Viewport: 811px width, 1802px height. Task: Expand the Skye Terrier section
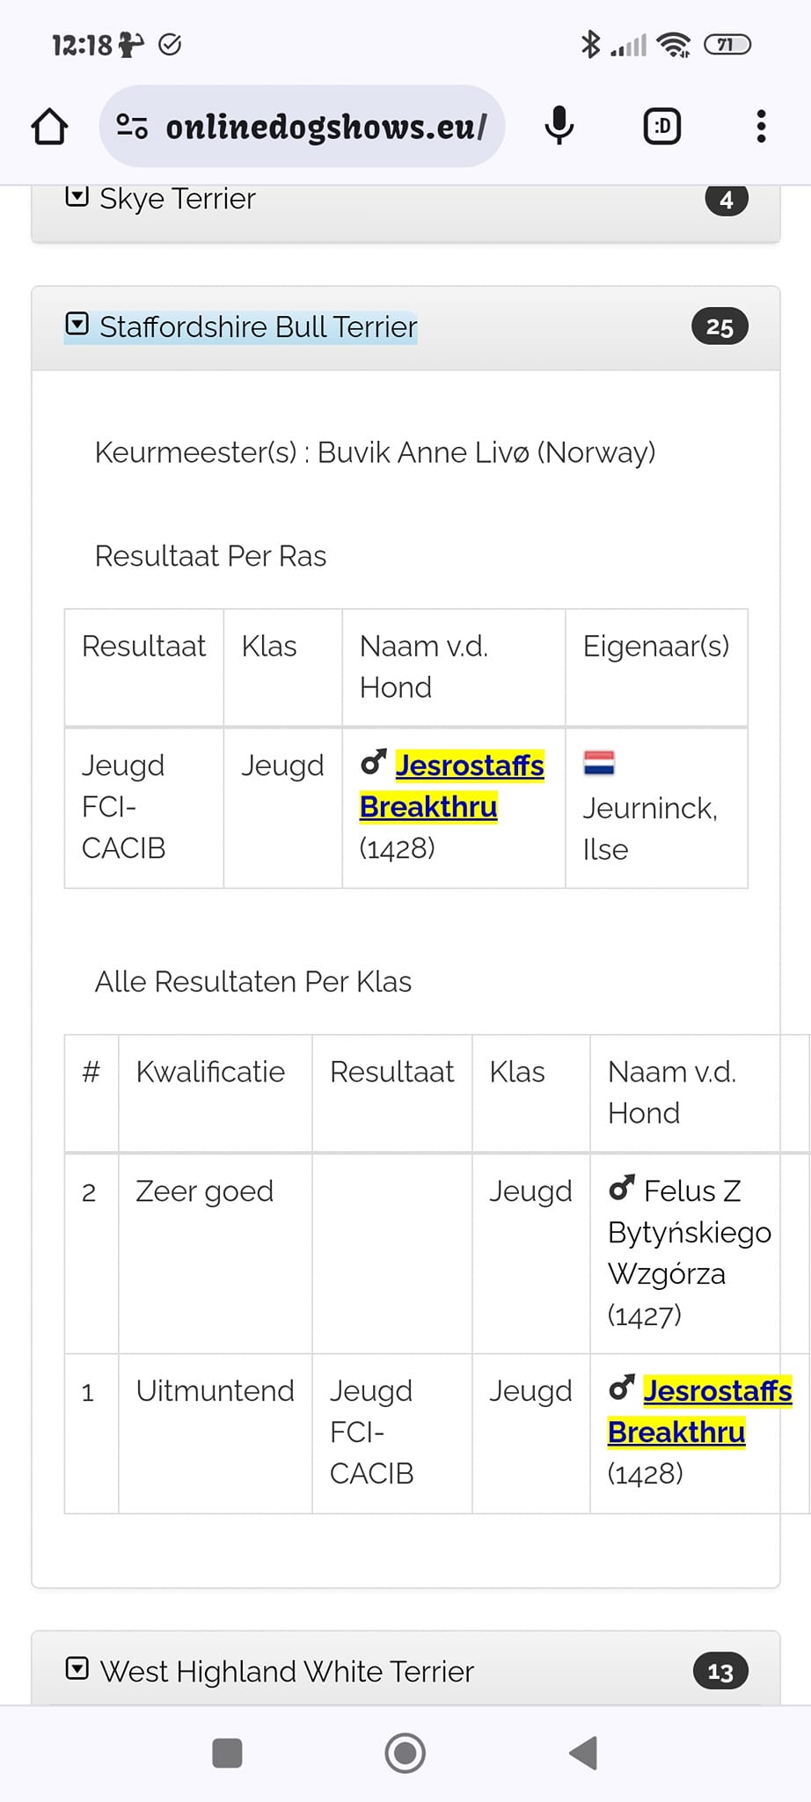pos(77,197)
